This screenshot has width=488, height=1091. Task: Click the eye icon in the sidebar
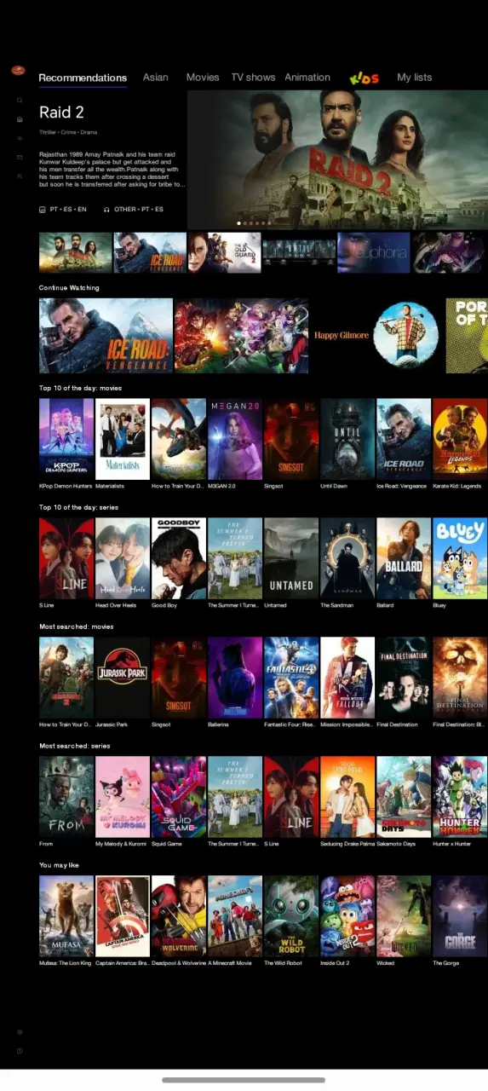click(x=19, y=137)
